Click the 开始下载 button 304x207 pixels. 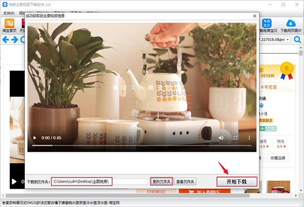coord(237,181)
